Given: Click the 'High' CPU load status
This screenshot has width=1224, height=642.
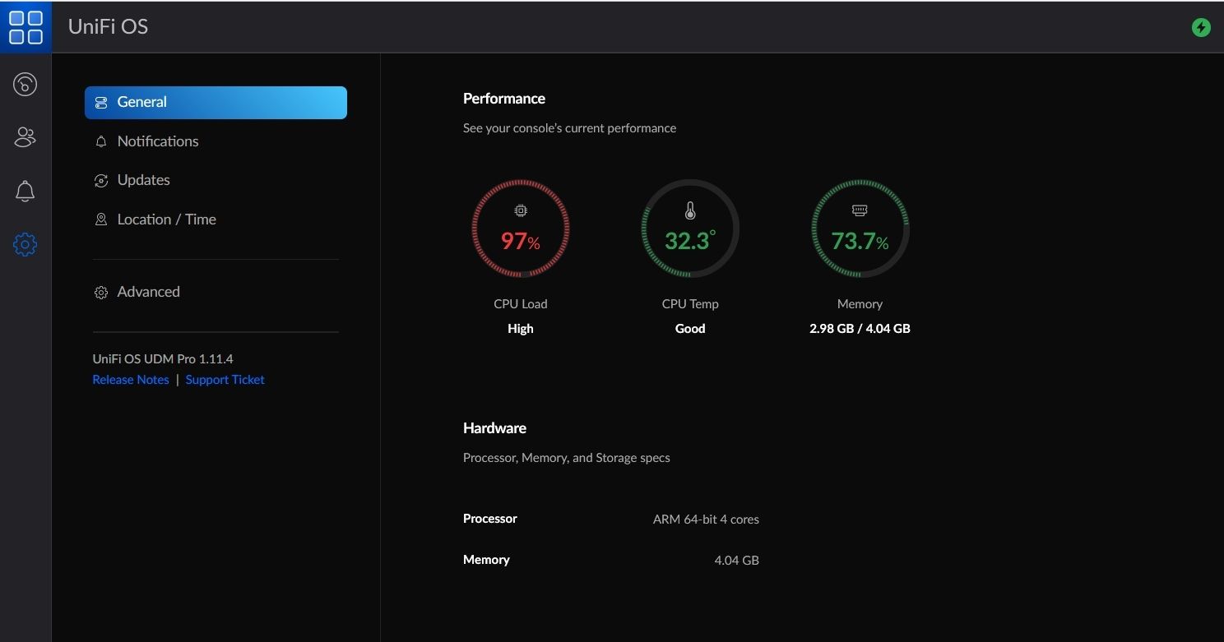Looking at the screenshot, I should coord(521,329).
